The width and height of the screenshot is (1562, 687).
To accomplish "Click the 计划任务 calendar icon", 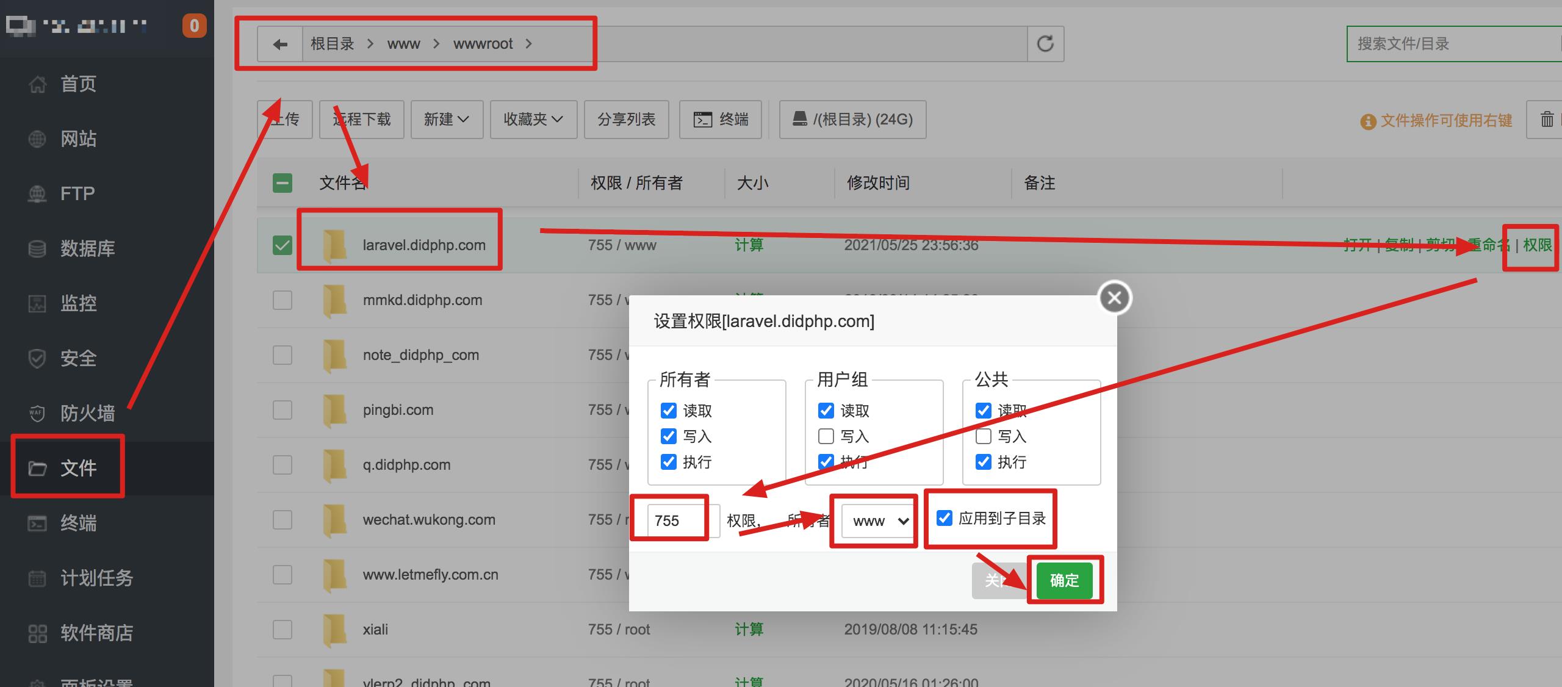I will click(37, 578).
